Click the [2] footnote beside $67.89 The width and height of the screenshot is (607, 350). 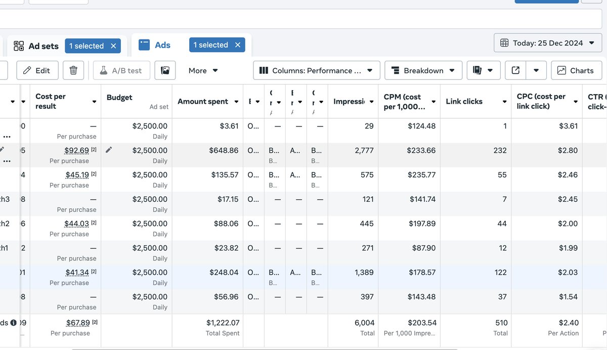(95, 322)
